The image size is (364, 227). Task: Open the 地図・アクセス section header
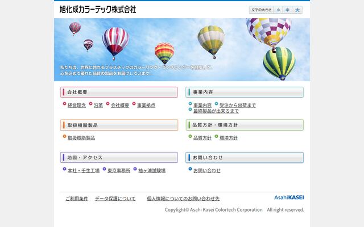click(x=119, y=158)
